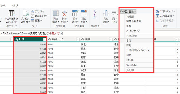Click the 列の選択 icon
This screenshot has height=94, width=180.
(56, 13)
